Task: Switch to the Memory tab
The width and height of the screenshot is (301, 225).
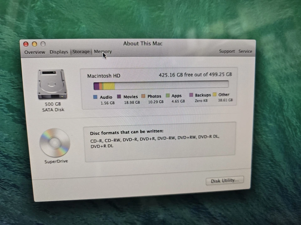Action: click(103, 52)
